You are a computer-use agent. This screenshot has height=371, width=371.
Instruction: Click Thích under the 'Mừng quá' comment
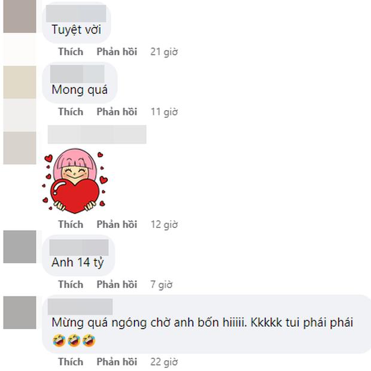pyautogui.click(x=71, y=362)
